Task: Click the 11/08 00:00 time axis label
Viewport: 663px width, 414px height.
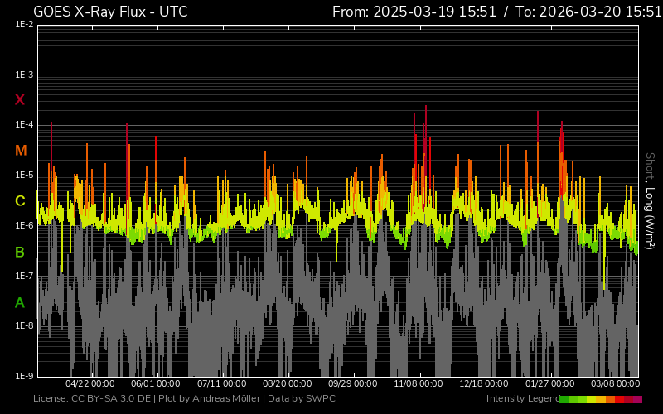Action: (418, 384)
